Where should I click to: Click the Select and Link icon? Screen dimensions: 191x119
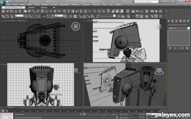tap(3, 16)
